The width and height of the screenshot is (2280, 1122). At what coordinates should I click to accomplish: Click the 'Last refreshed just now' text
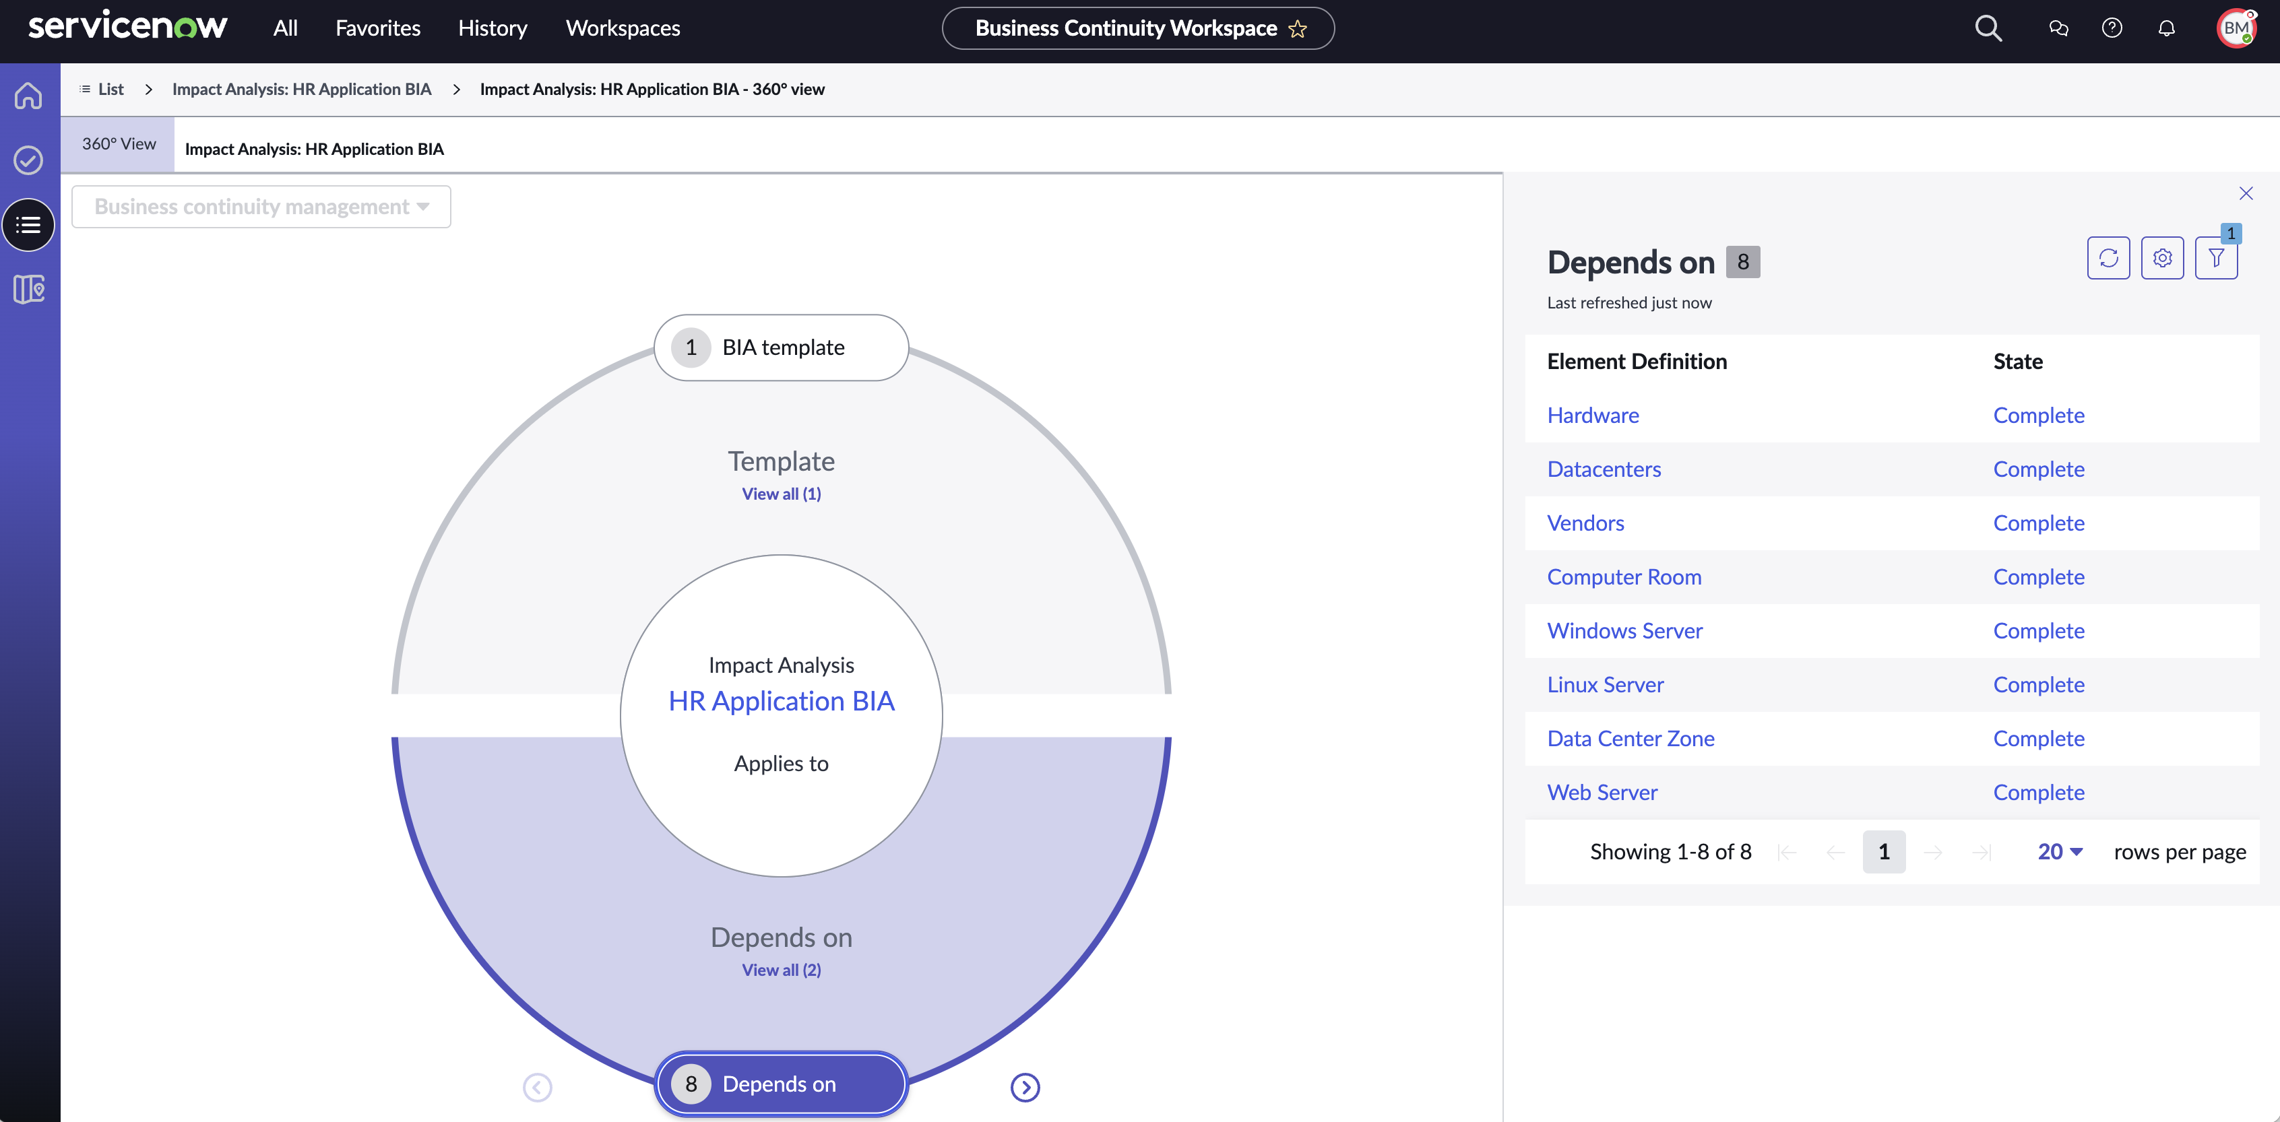pos(1629,302)
